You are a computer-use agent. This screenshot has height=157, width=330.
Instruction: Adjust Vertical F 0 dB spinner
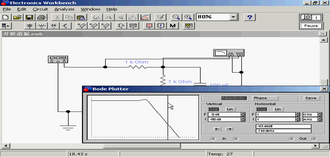click(243, 115)
